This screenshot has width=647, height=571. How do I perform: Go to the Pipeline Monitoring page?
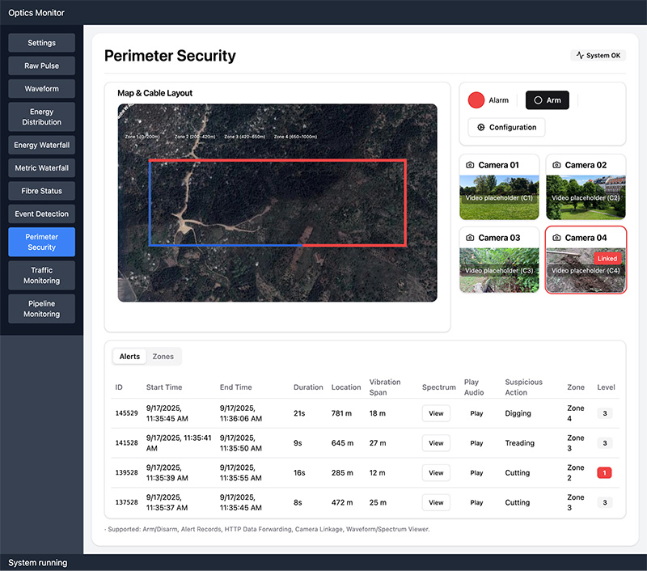[41, 308]
